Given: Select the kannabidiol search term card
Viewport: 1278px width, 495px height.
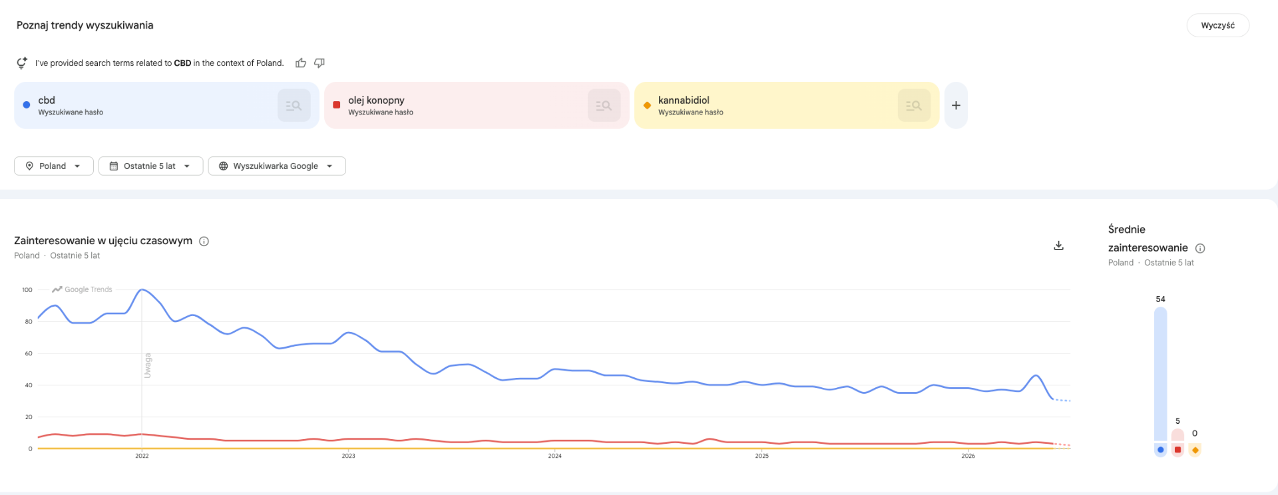Looking at the screenshot, I should click(787, 105).
